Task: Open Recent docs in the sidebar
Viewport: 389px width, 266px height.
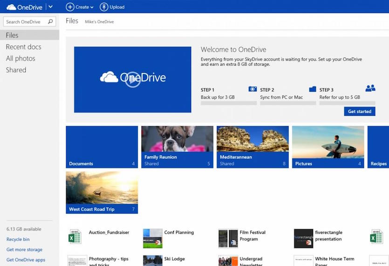Action: [x=24, y=47]
